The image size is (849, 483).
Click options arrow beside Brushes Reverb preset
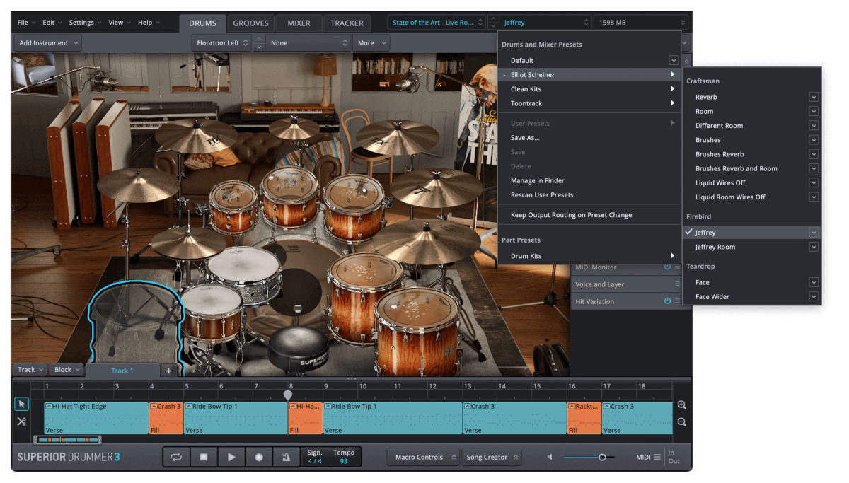(814, 154)
